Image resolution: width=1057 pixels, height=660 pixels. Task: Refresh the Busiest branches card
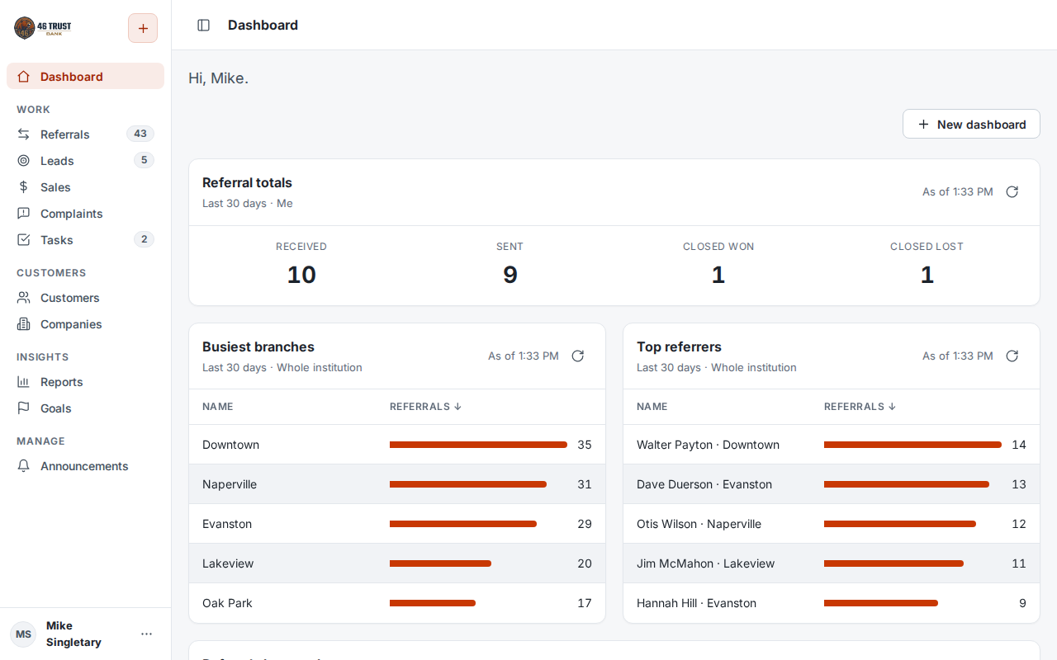577,356
